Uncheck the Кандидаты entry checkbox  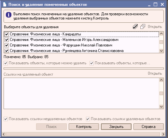(7, 34)
